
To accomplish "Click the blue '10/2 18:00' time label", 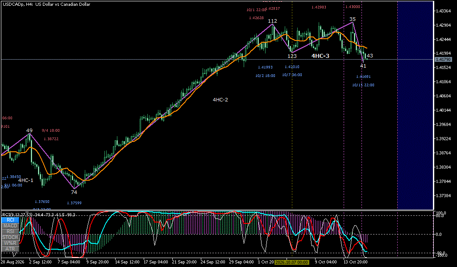I will click(x=265, y=76).
